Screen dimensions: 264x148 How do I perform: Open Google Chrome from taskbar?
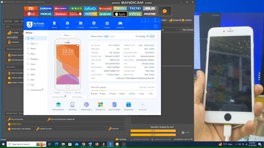coord(83,144)
